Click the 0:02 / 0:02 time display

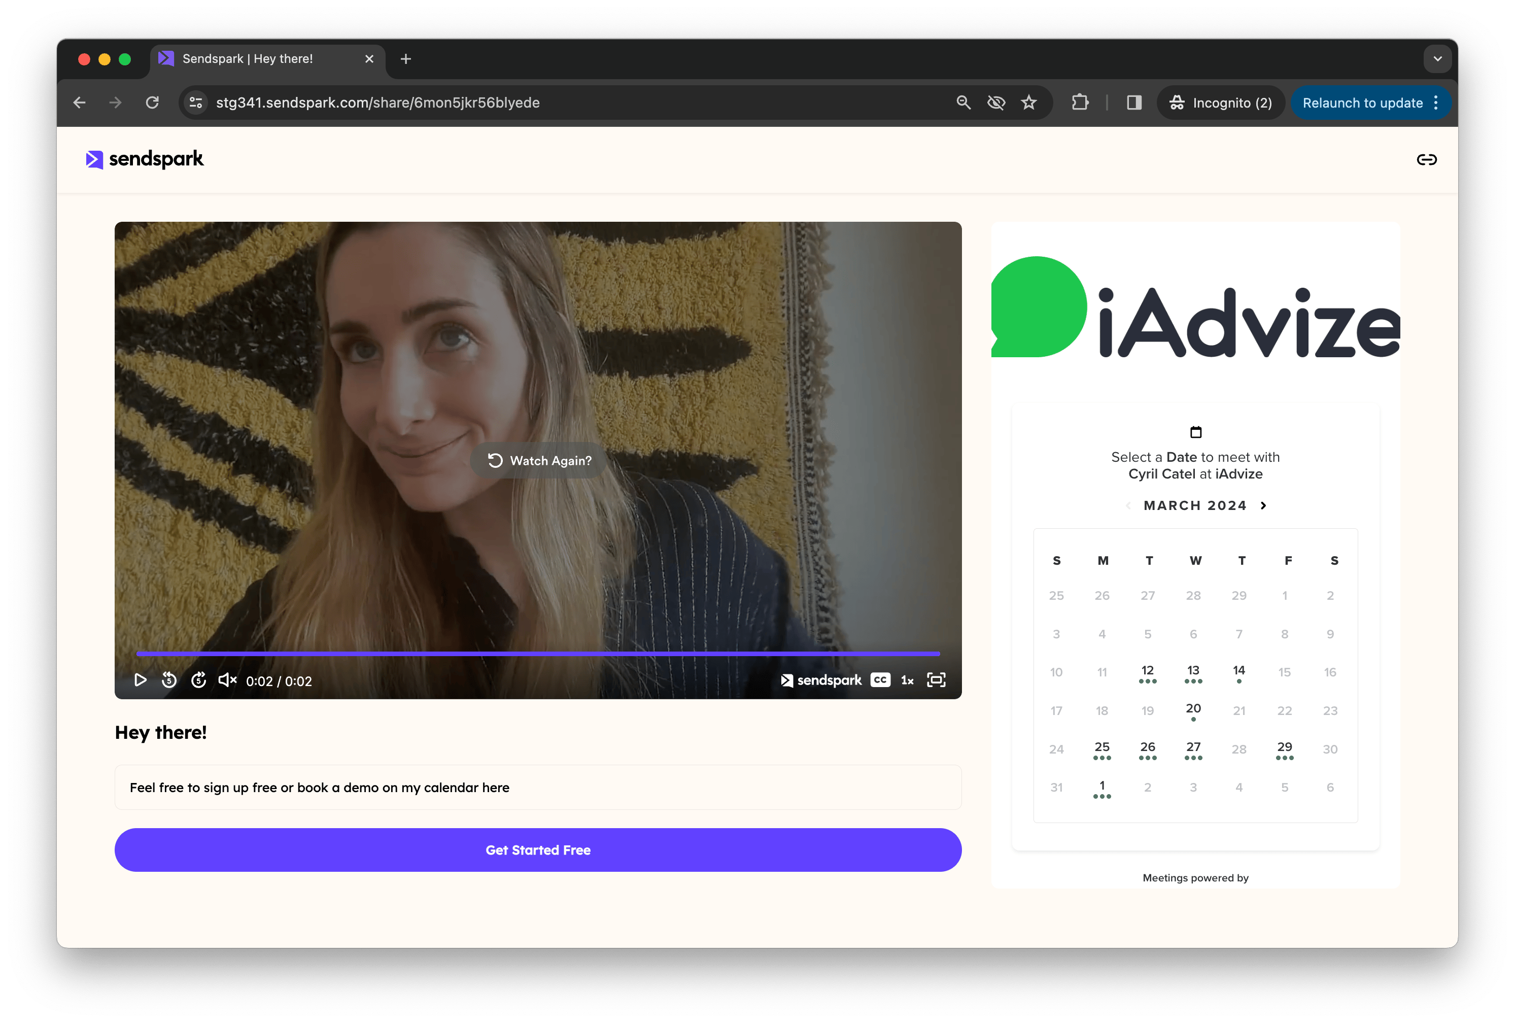(279, 680)
